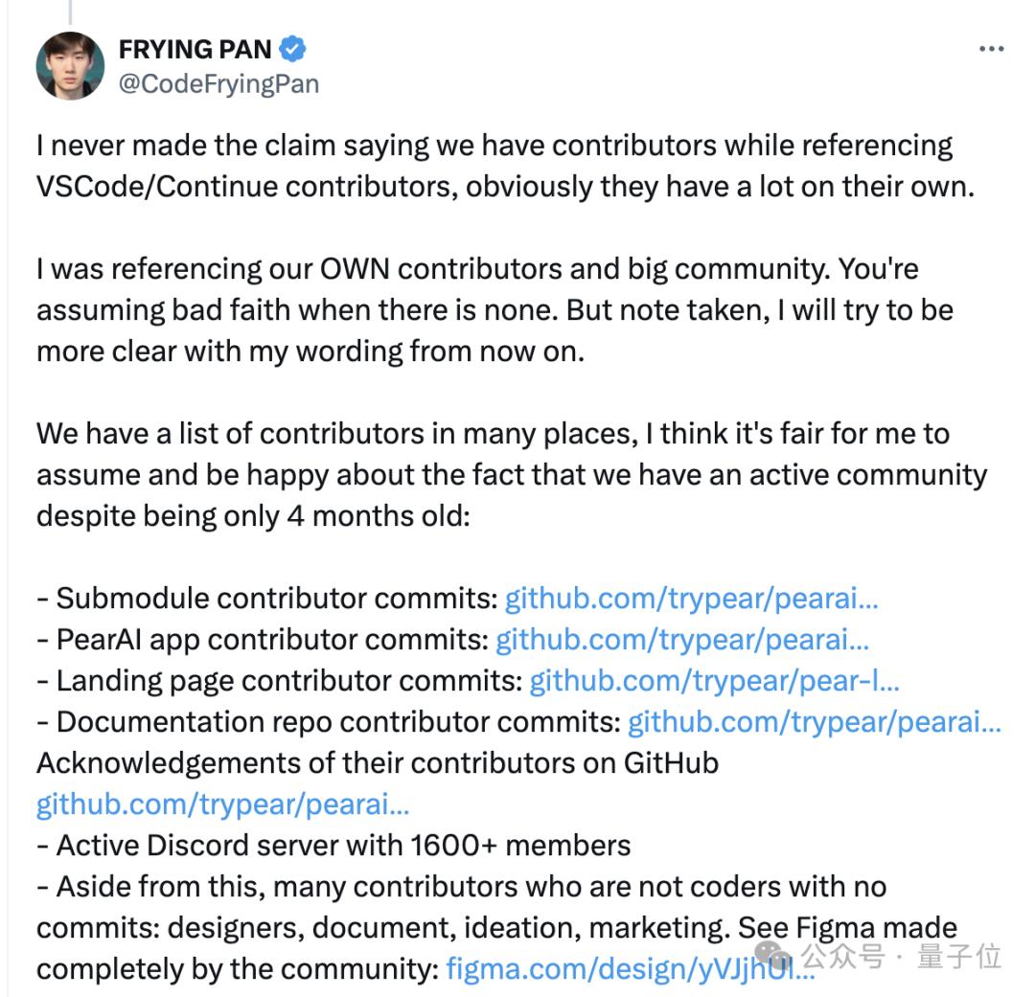Image resolution: width=1035 pixels, height=997 pixels.
Task: Open the Submodule contributor commits GitHub link
Action: pos(691,599)
